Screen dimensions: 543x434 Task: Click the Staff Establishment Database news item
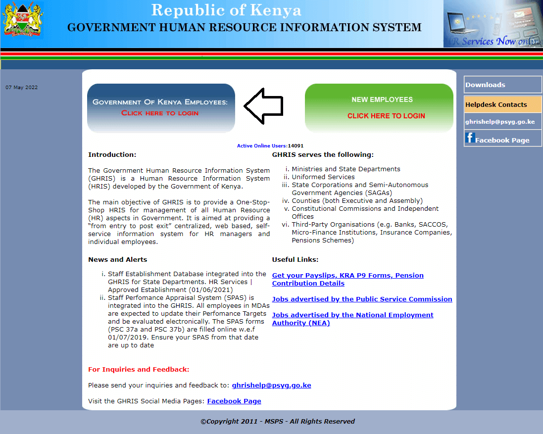[x=187, y=282]
